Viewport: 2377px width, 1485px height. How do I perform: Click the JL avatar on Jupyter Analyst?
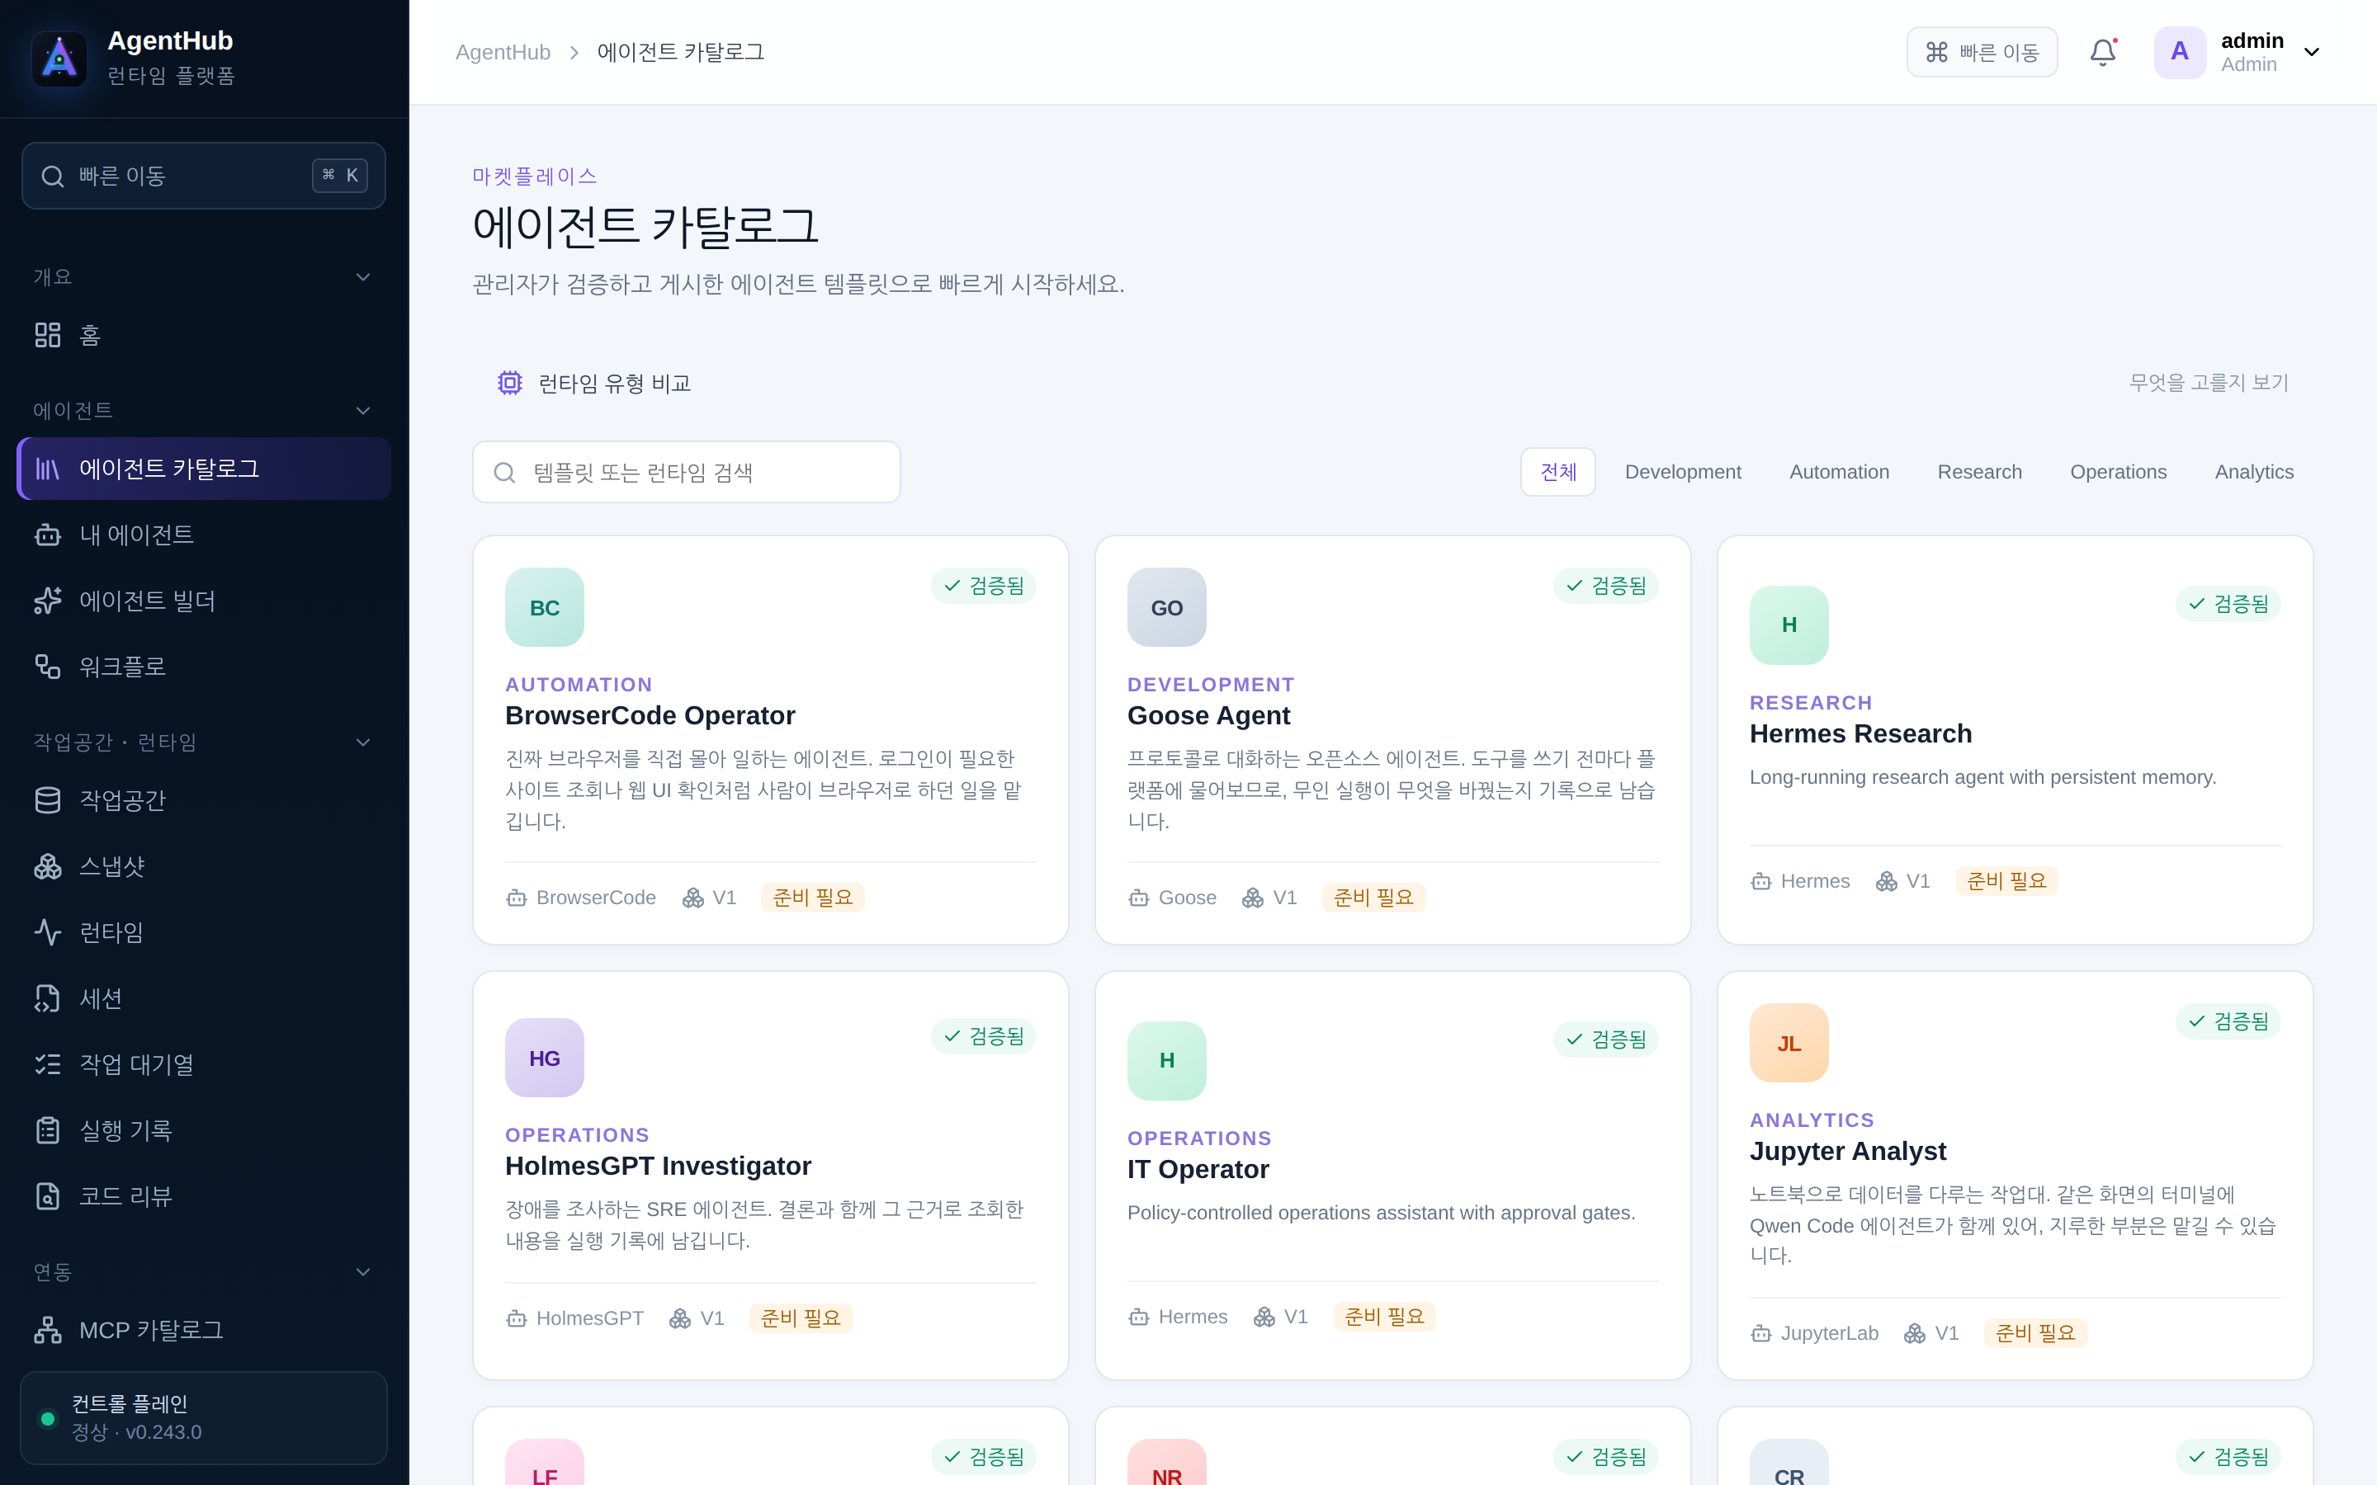coord(1789,1043)
